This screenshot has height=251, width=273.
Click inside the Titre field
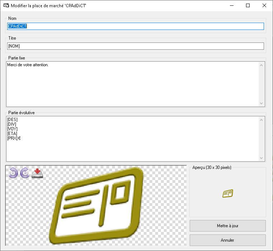tap(135, 46)
